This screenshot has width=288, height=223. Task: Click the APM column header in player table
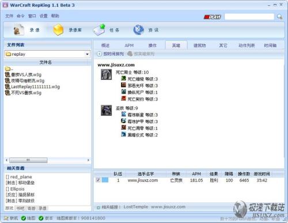pos(196,174)
